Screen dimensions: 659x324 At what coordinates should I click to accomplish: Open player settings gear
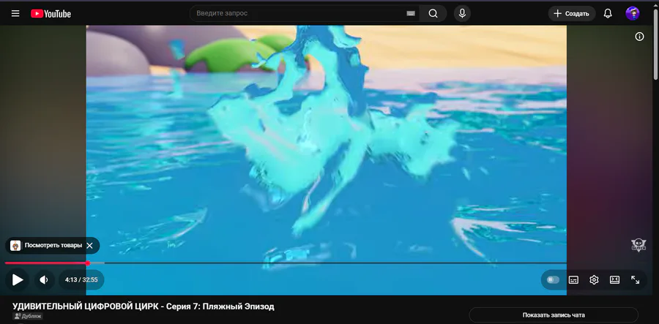[x=594, y=280]
